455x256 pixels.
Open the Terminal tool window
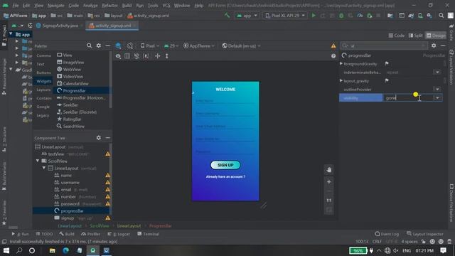(149, 234)
